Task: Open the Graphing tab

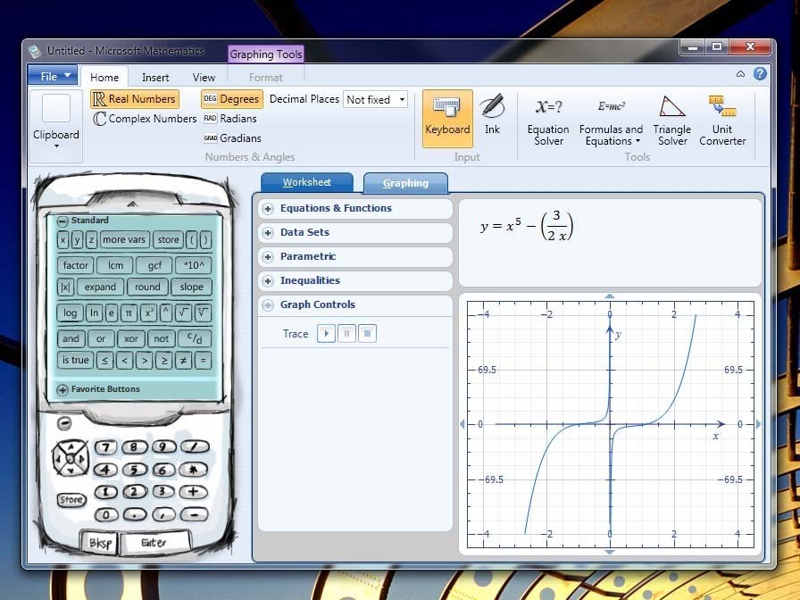Action: click(405, 183)
